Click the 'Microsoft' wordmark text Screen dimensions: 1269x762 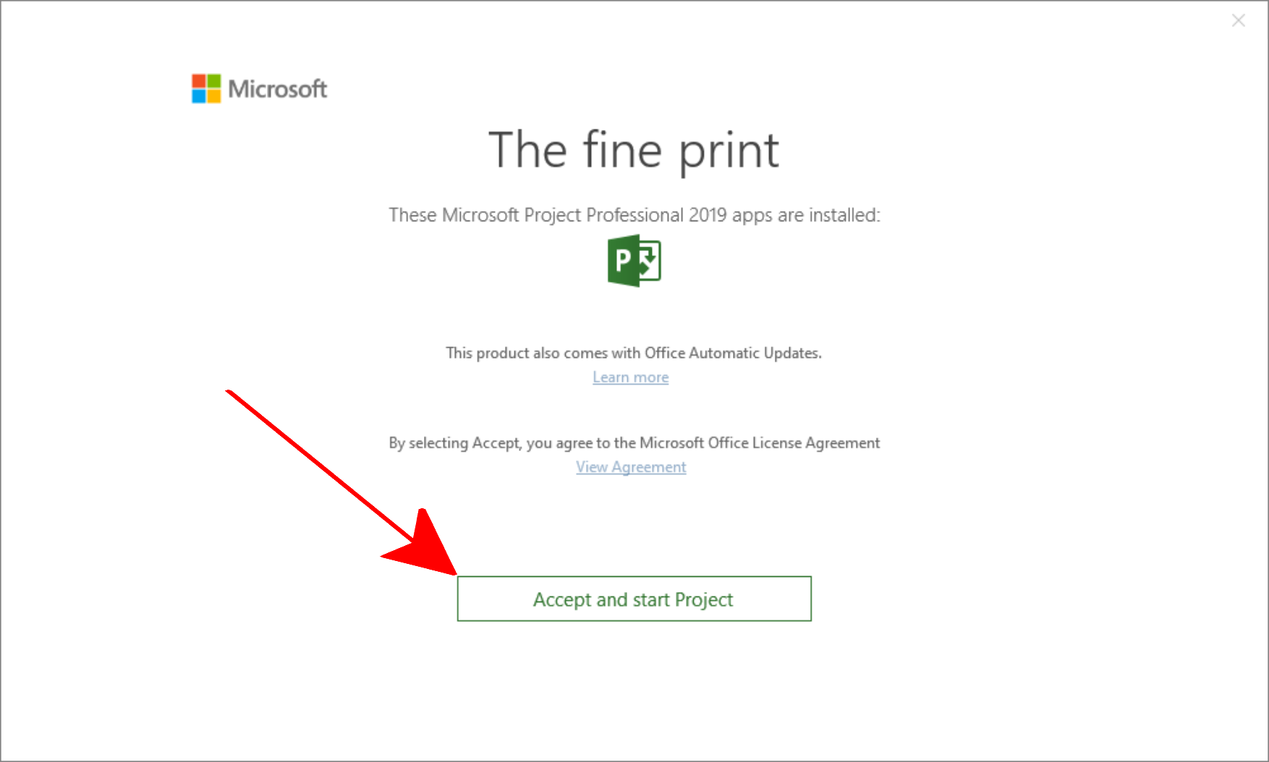point(278,89)
